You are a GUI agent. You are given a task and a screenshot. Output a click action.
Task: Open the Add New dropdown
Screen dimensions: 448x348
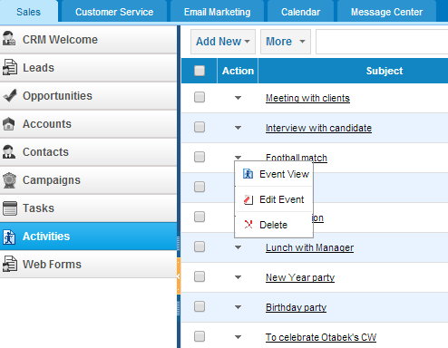(x=223, y=42)
